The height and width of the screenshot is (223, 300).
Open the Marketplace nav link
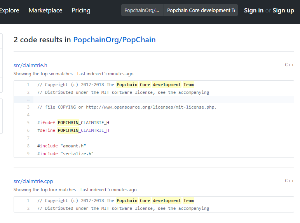[45, 10]
